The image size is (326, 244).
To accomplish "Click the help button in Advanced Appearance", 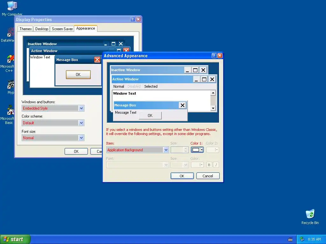I will pyautogui.click(x=214, y=56).
